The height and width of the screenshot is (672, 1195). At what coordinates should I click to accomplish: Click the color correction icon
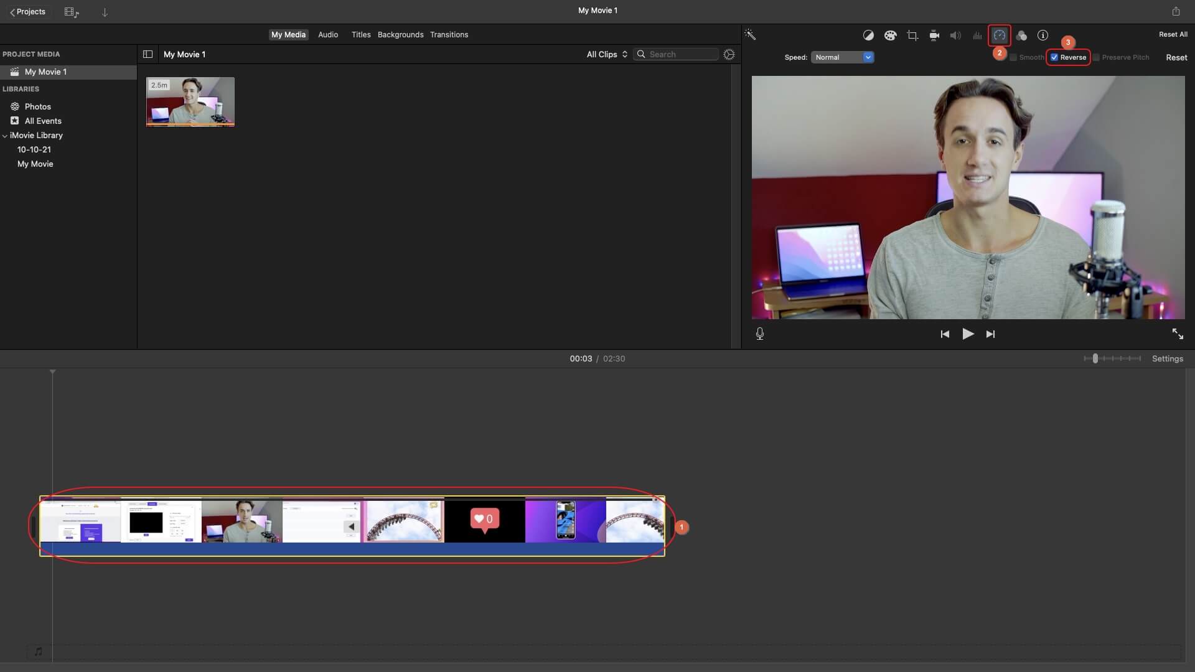pos(891,35)
